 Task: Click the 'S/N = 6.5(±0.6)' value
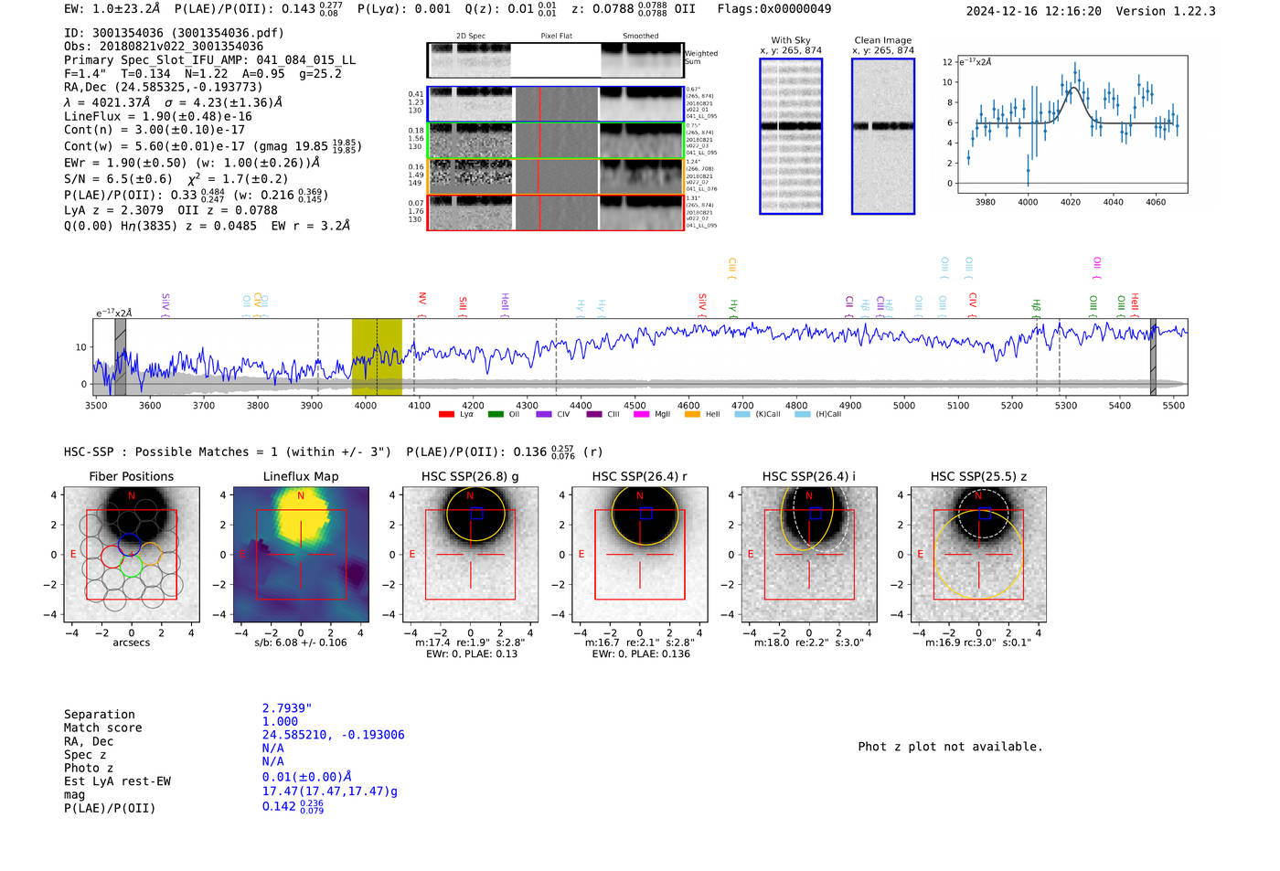118,179
